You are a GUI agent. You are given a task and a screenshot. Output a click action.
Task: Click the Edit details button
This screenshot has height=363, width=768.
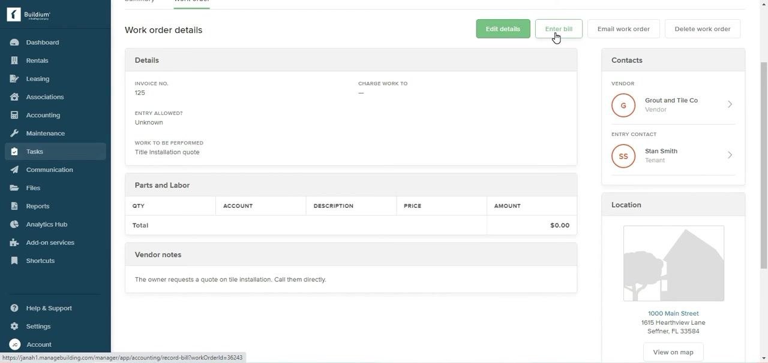503,29
